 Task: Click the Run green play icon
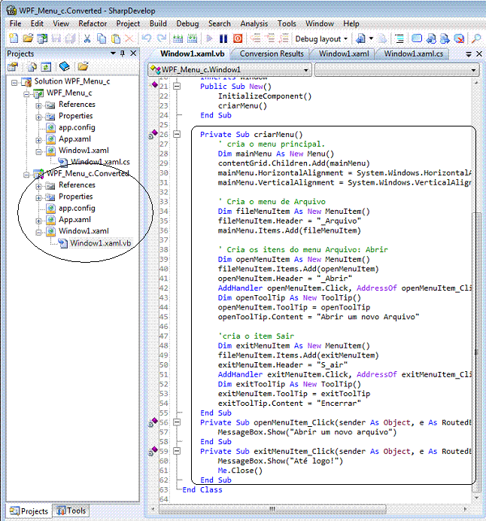tap(209, 38)
